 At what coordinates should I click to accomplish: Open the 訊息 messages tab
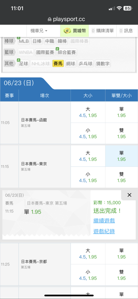coord(126,31)
